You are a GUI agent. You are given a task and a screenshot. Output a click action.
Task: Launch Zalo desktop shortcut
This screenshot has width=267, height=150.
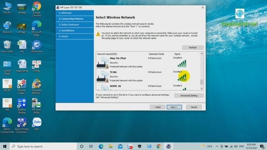37,124
